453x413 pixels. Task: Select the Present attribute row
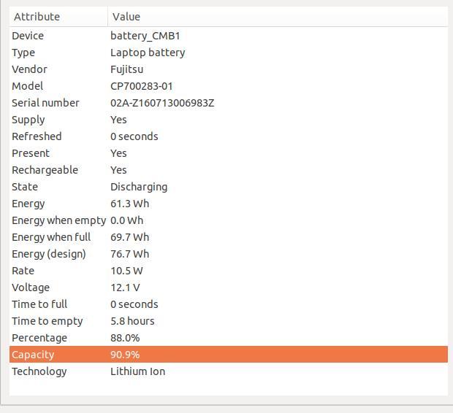point(229,153)
